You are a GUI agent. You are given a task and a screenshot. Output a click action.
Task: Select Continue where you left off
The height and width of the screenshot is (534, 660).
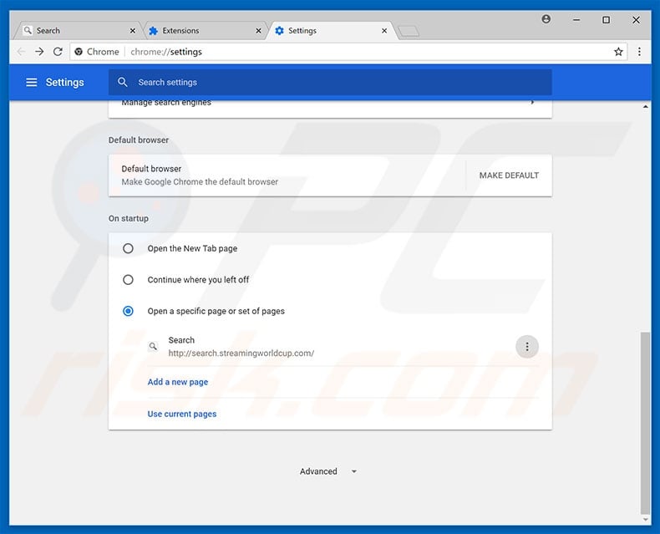pyautogui.click(x=128, y=280)
